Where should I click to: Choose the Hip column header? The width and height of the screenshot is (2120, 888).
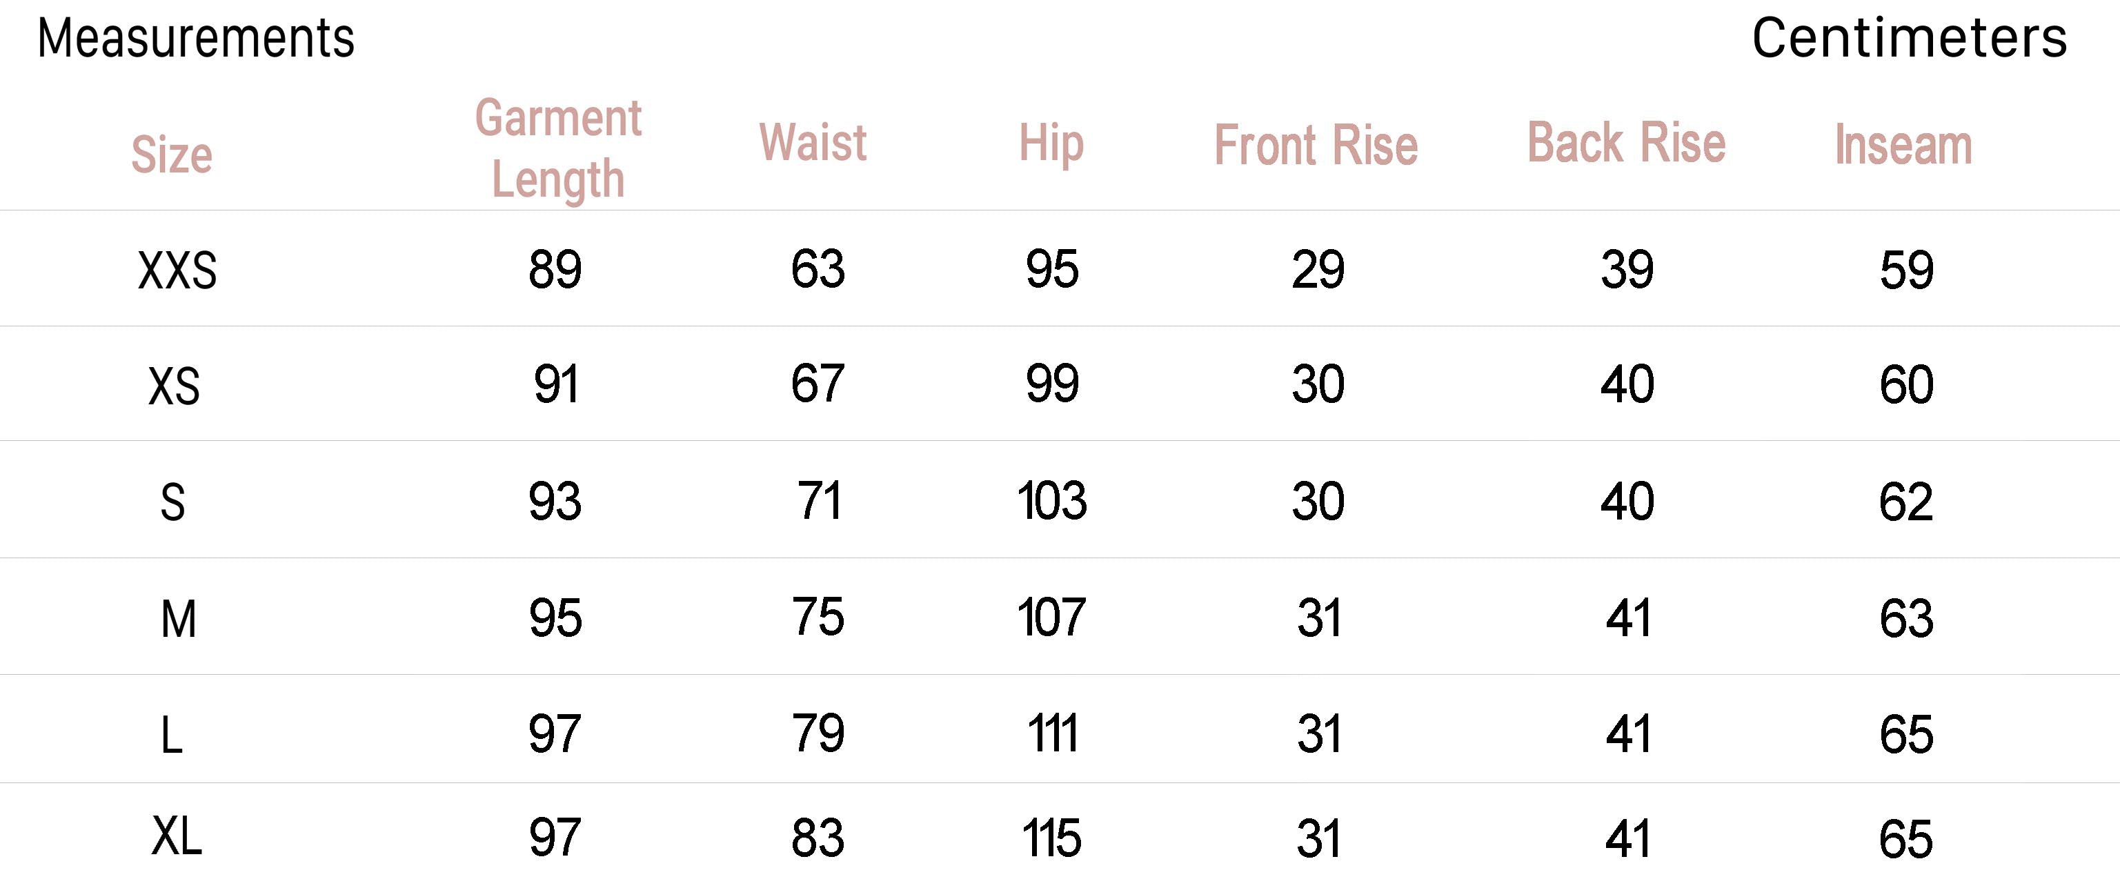pos(1051,144)
